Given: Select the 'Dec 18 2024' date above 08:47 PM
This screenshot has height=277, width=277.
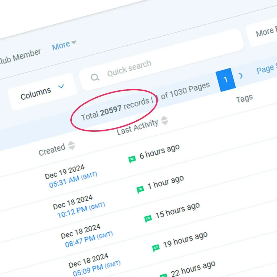Looking at the screenshot, I should pyautogui.click(x=81, y=231).
